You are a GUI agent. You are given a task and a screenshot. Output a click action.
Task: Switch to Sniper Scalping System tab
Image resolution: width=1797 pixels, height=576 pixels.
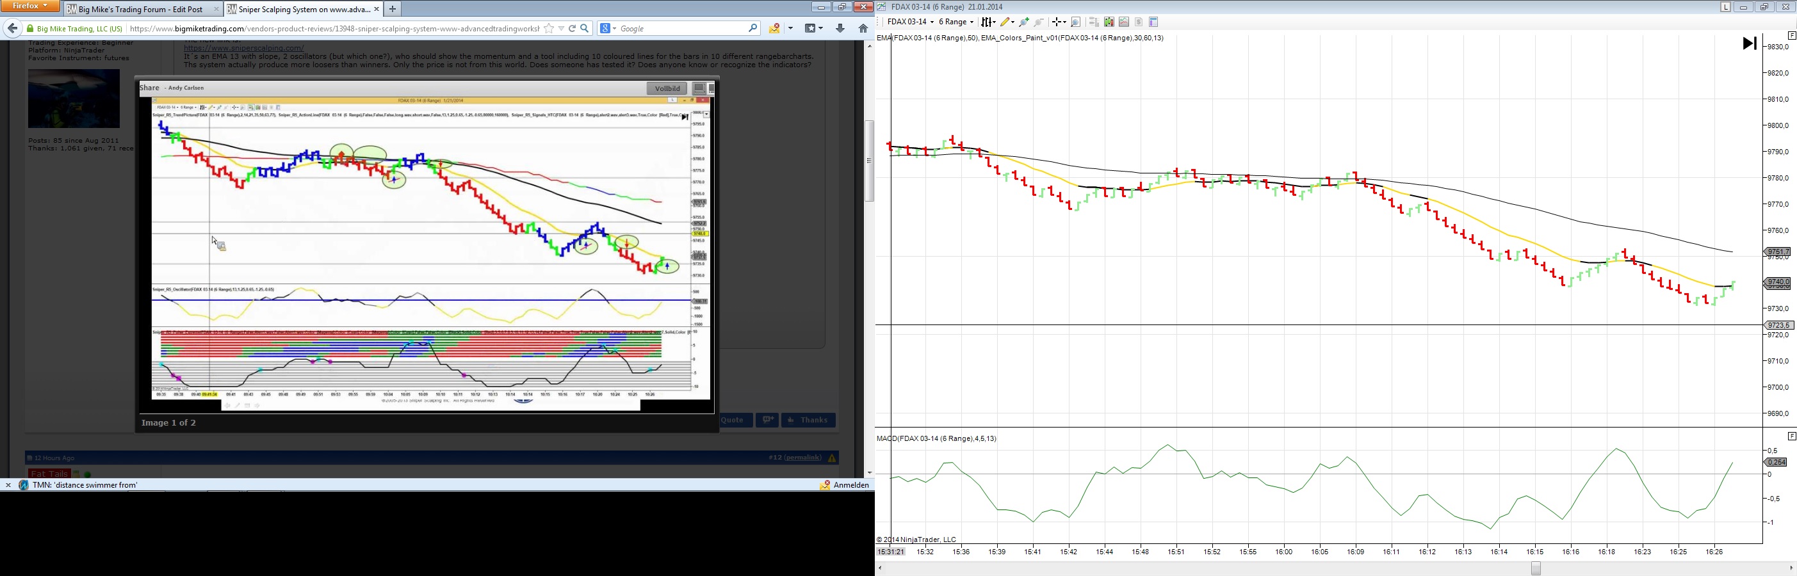pos(304,9)
